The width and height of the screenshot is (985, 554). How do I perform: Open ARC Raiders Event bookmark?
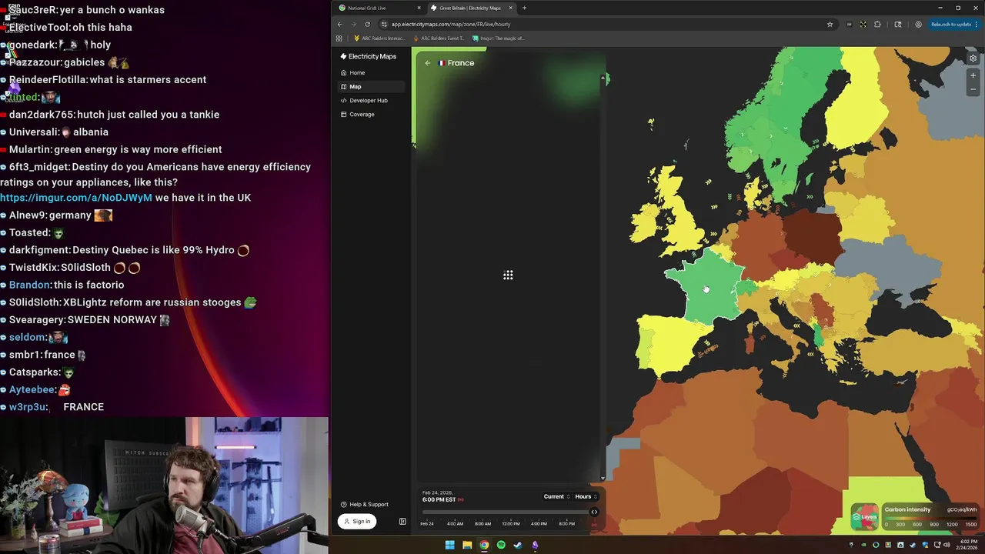pos(439,38)
